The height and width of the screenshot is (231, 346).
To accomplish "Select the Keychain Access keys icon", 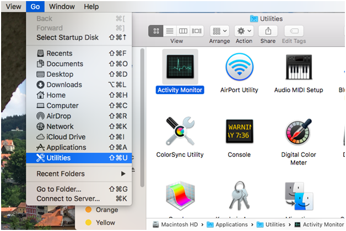I will pos(240,196).
